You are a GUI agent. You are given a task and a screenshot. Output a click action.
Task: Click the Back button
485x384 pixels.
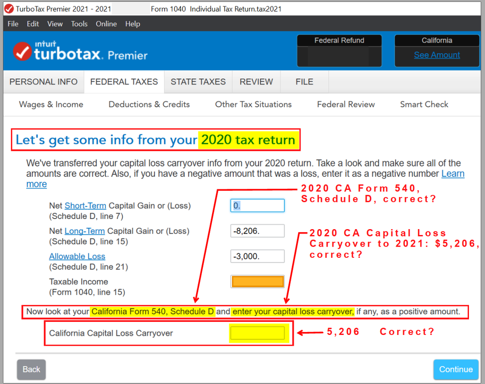click(x=31, y=369)
